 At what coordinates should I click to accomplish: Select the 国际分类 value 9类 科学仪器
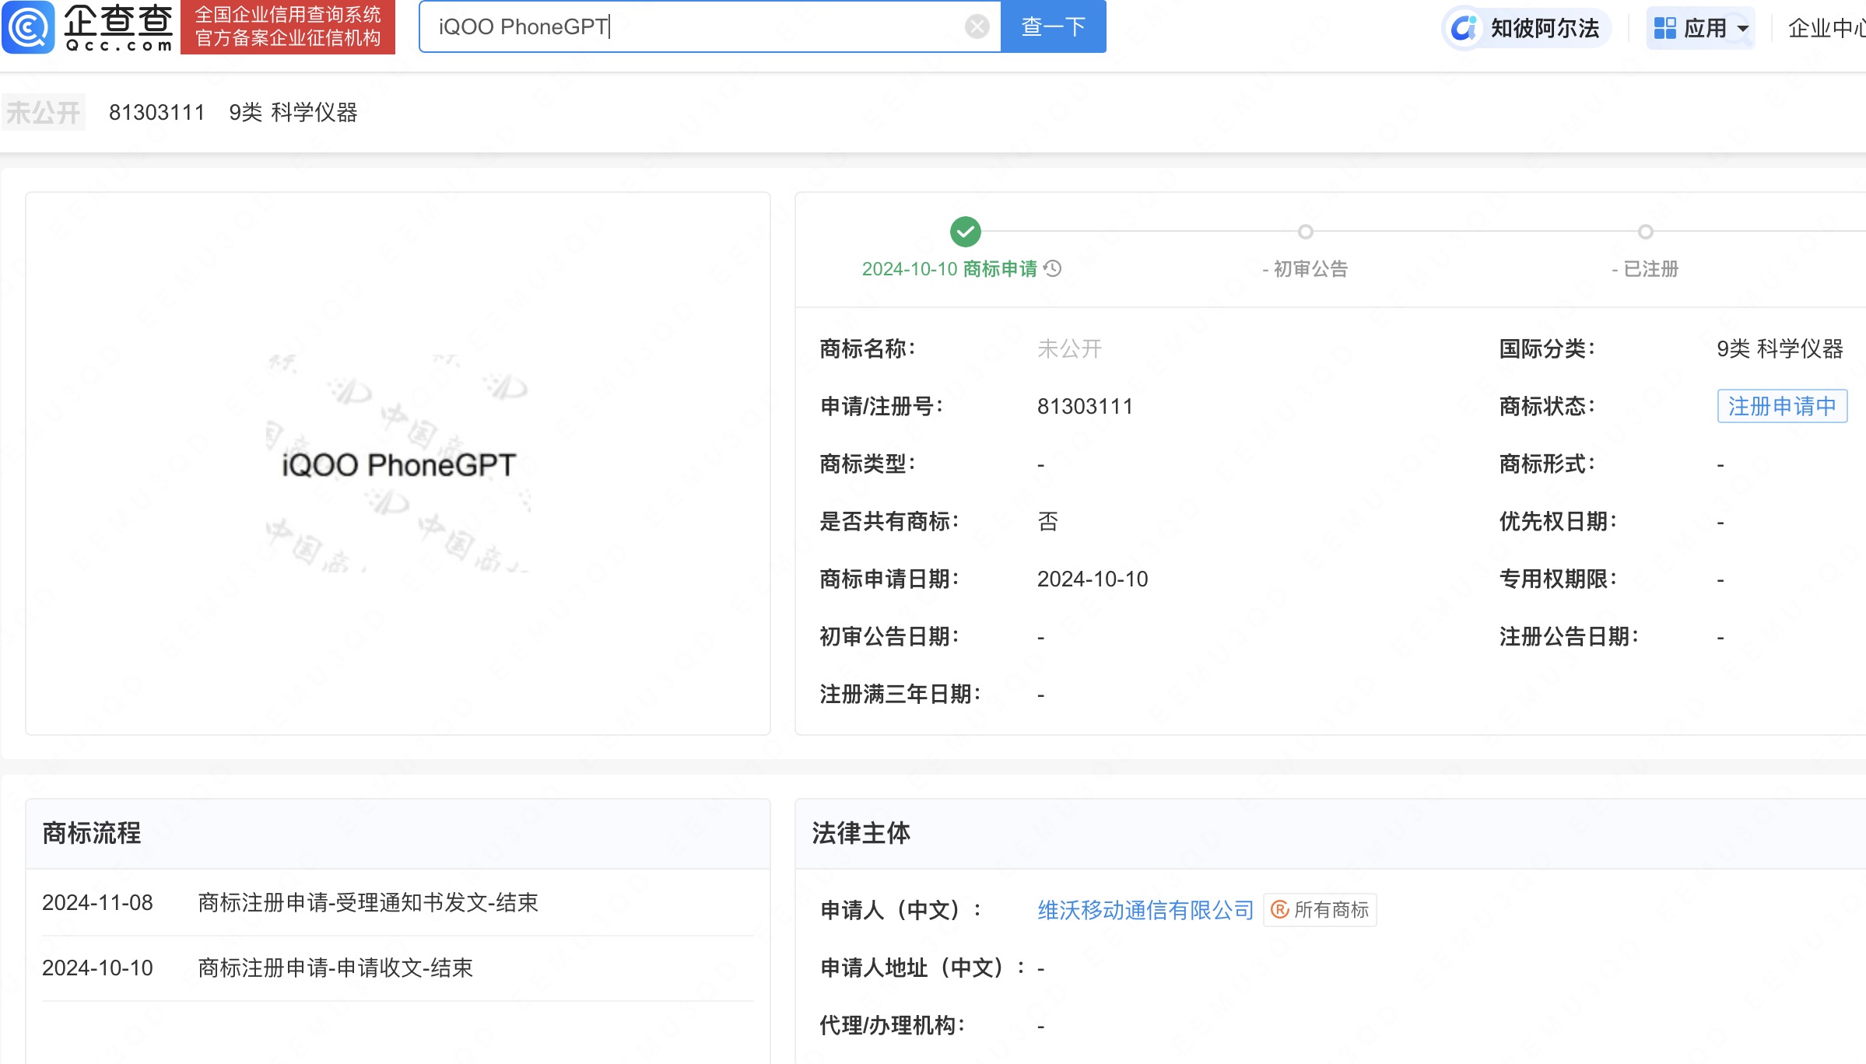point(1780,348)
